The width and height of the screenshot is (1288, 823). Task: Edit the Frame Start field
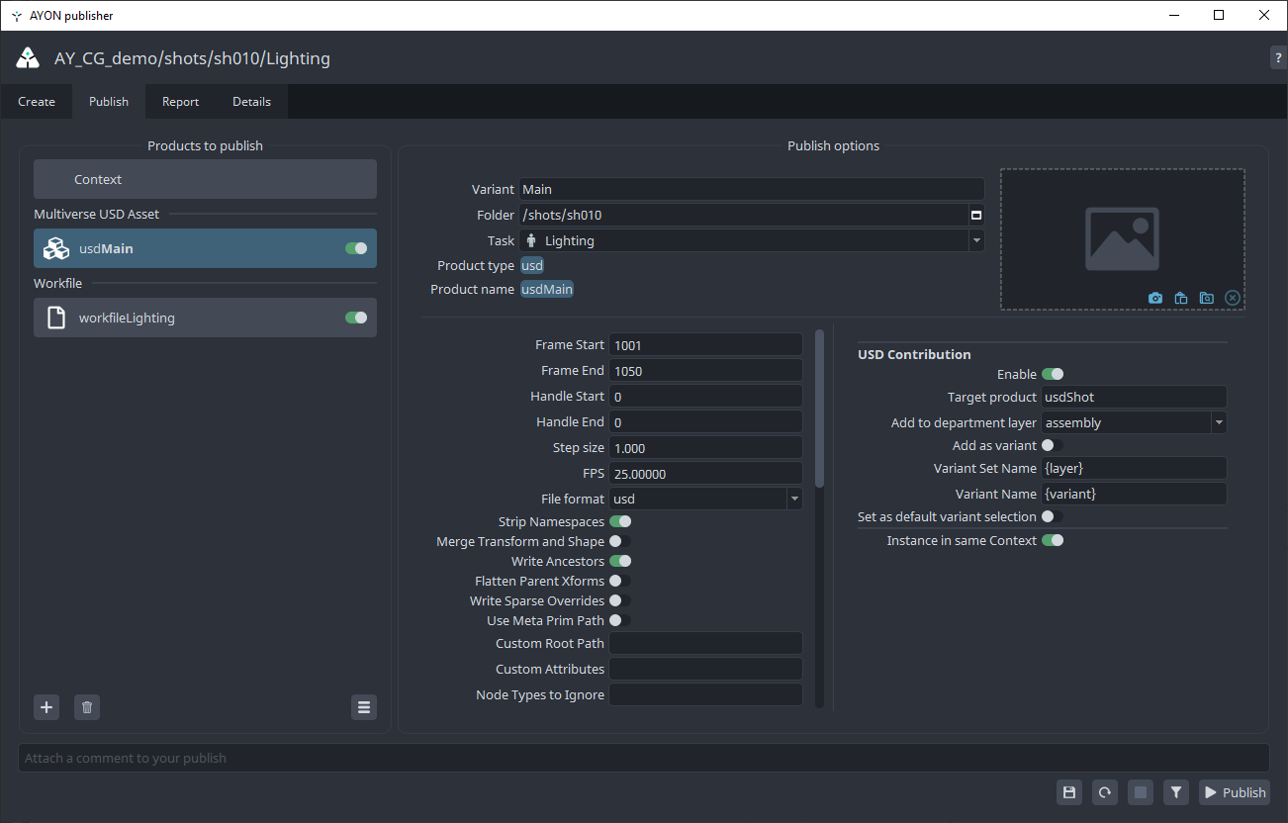(x=705, y=345)
